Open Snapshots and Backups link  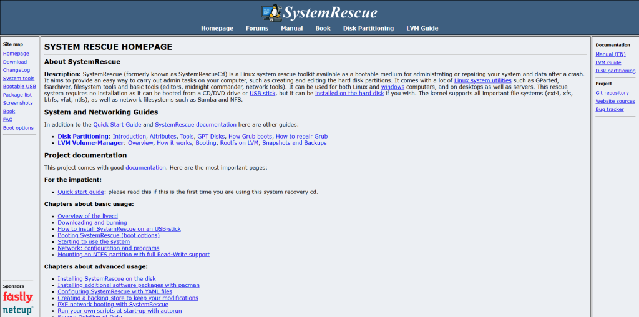[x=295, y=143]
